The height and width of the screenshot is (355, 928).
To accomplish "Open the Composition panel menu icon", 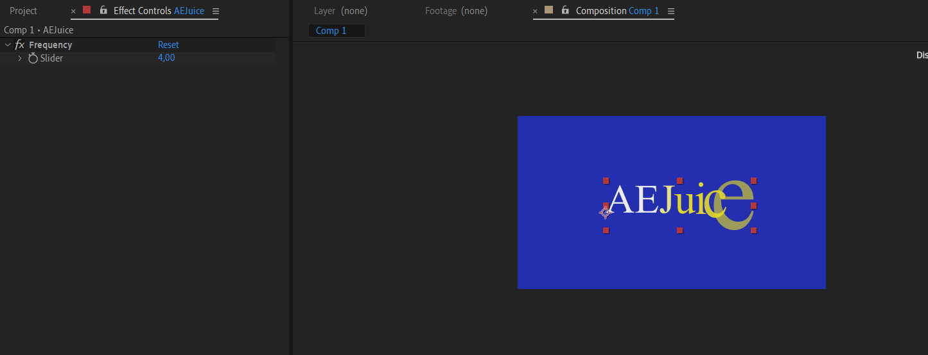I will click(x=671, y=12).
